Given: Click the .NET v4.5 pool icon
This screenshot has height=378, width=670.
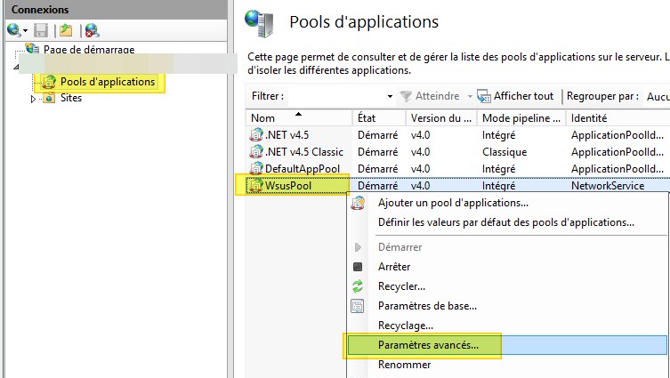Looking at the screenshot, I should pyautogui.click(x=256, y=135).
